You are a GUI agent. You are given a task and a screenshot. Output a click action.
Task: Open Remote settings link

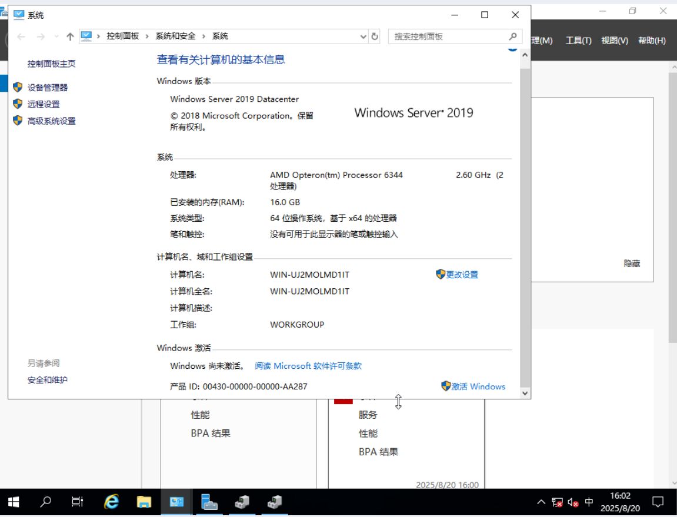click(x=44, y=104)
